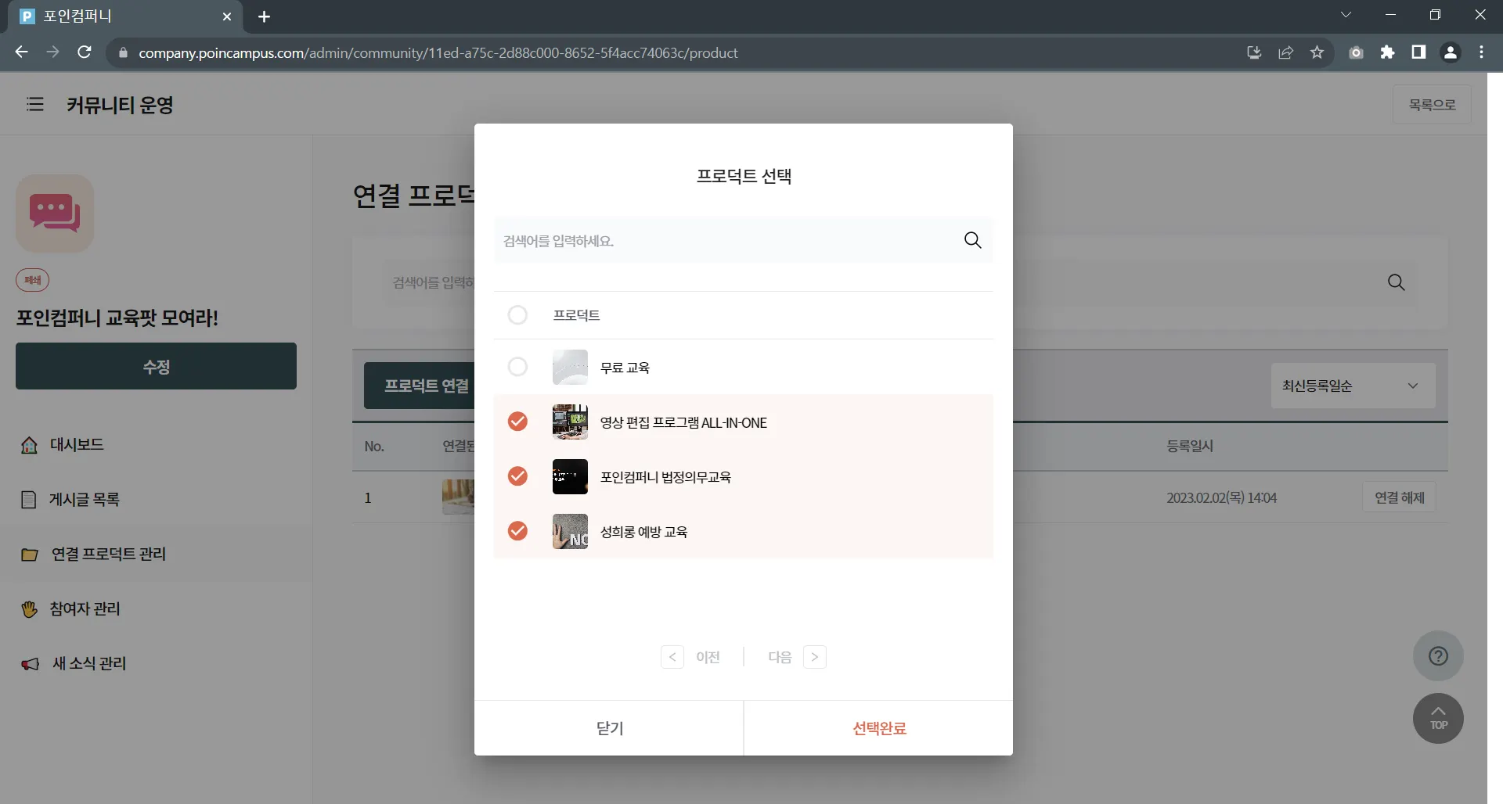Click the search magnifier in the product dialog
This screenshot has width=1503, height=804.
point(972,240)
